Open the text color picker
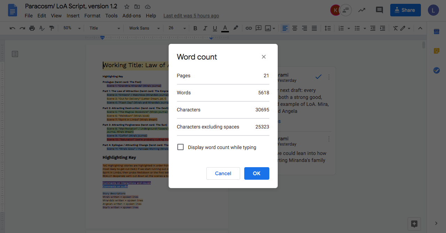The image size is (446, 233). (x=225, y=28)
